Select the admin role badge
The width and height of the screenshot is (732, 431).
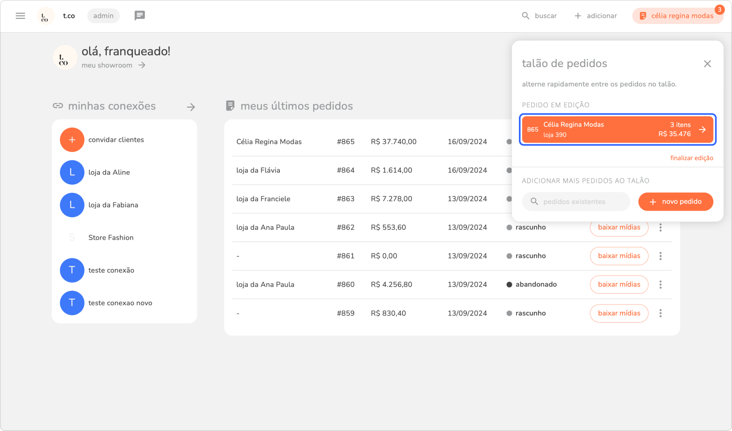(103, 16)
